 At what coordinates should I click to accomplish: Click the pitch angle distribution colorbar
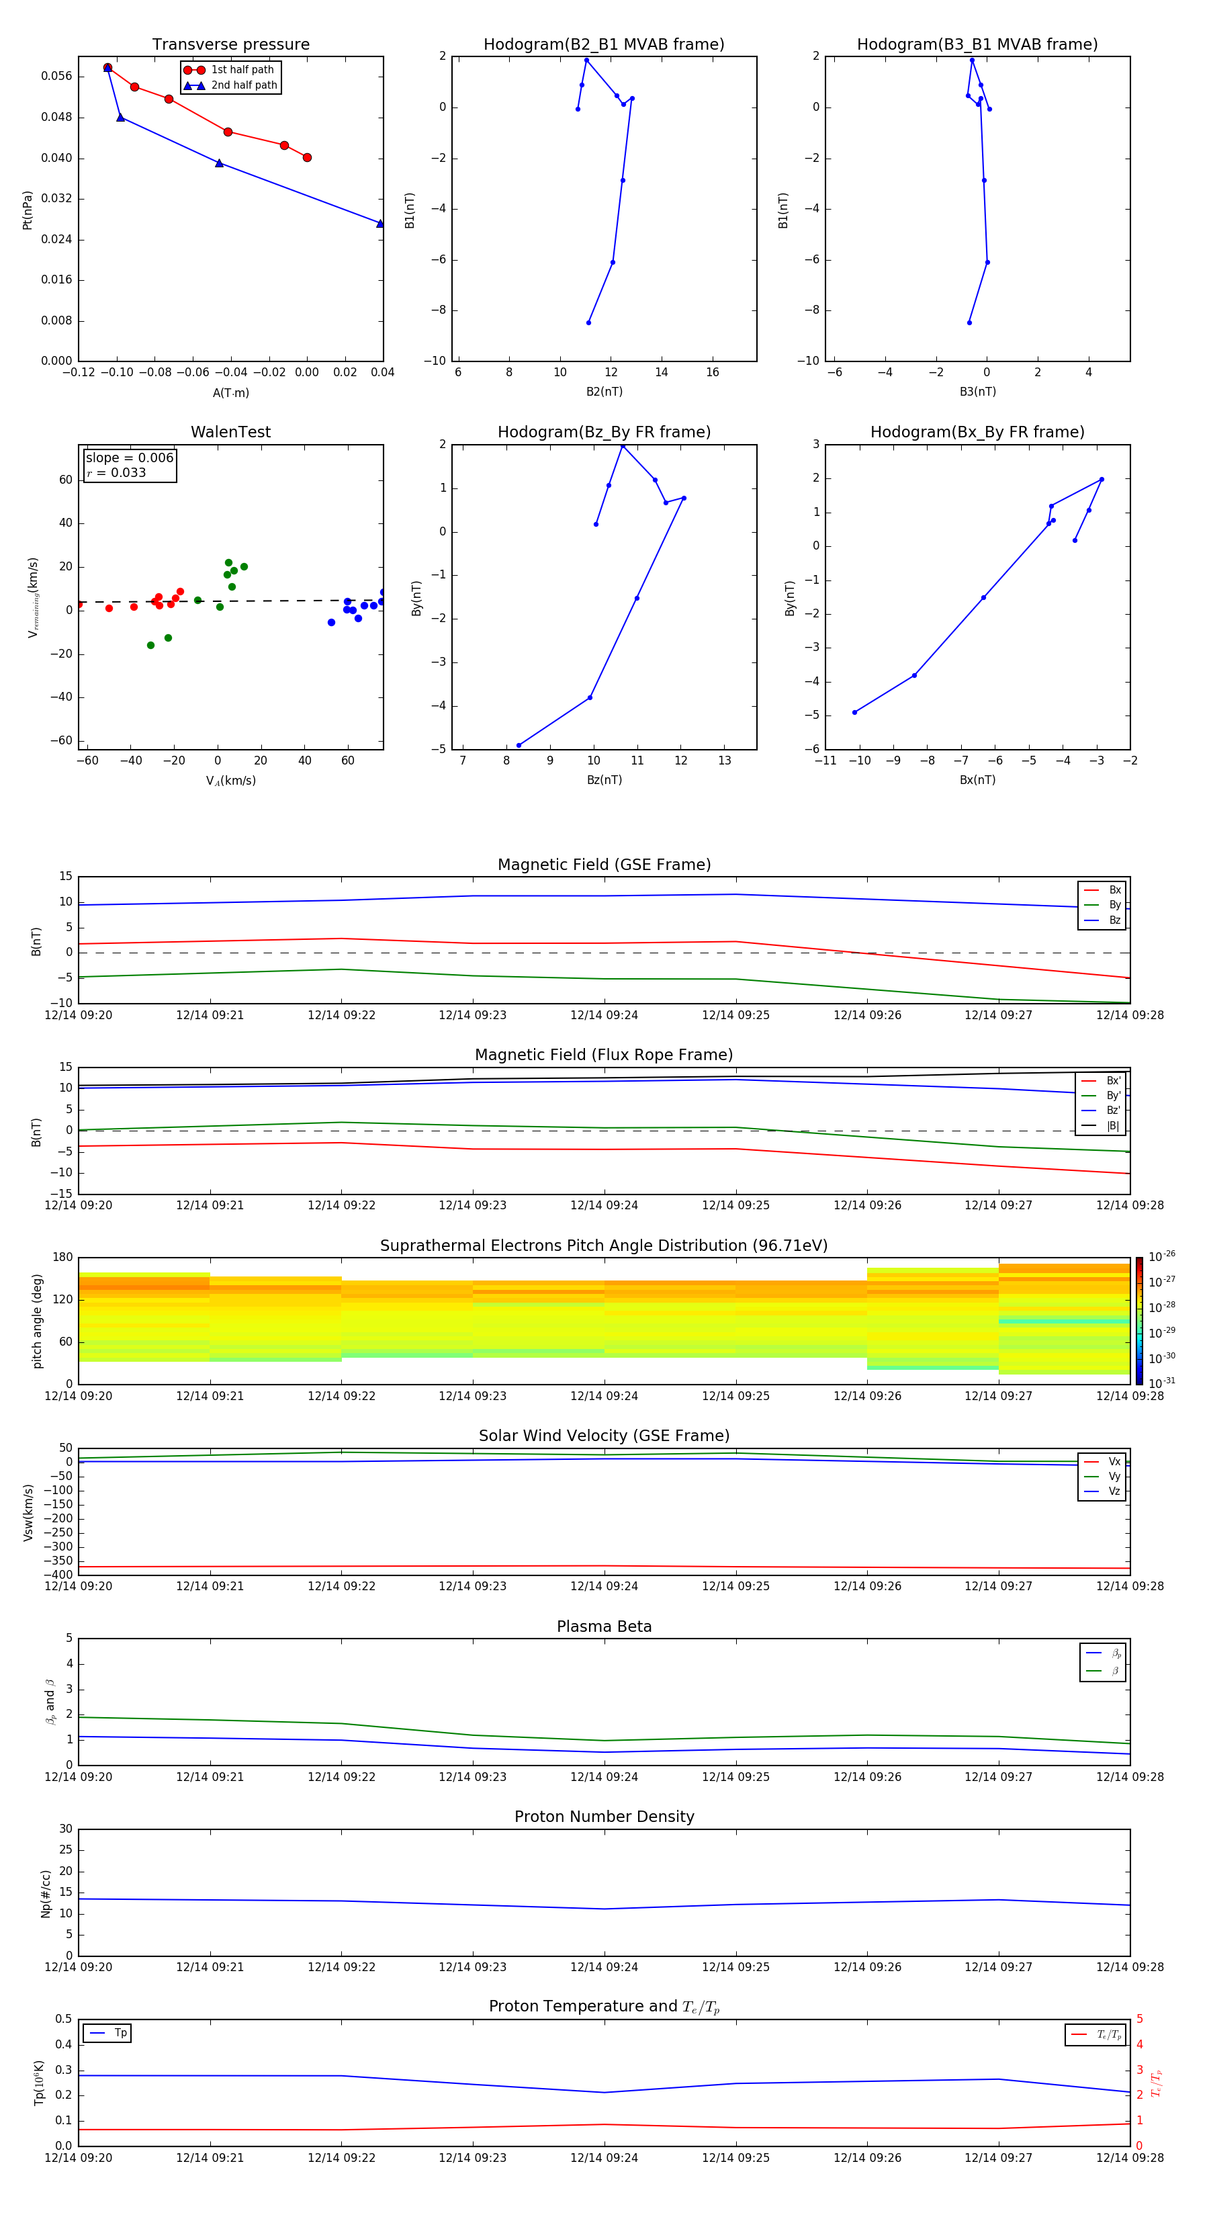point(1139,1320)
